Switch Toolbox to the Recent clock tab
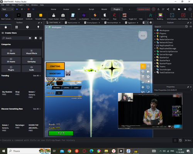The width and height of the screenshot is (193, 154). click(x=27, y=27)
